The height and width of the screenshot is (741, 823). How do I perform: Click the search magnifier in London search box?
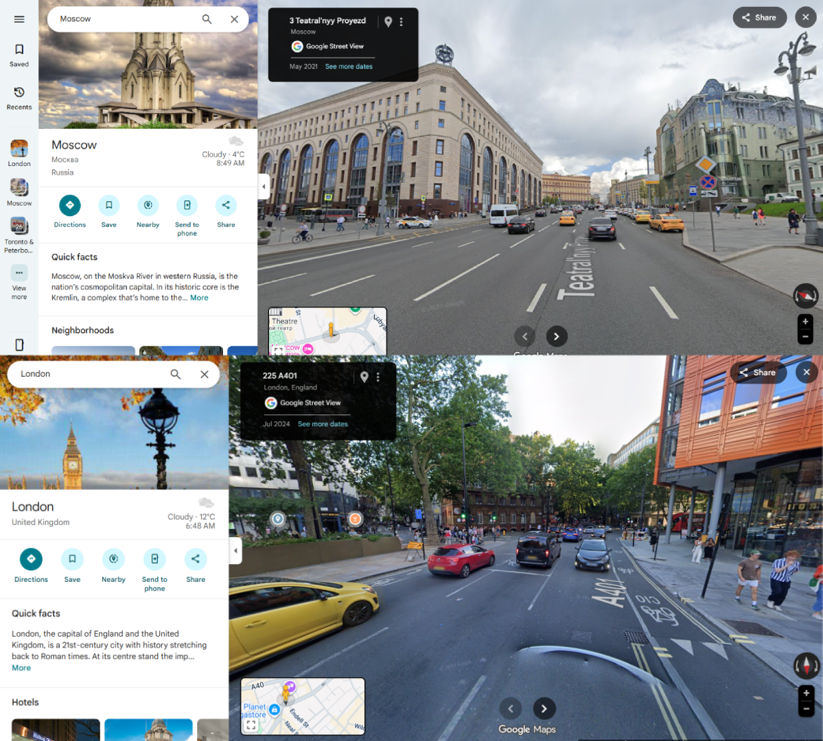[x=175, y=374]
